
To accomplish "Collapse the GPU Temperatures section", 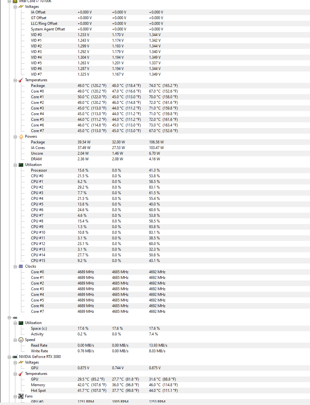I will (x=15, y=374).
